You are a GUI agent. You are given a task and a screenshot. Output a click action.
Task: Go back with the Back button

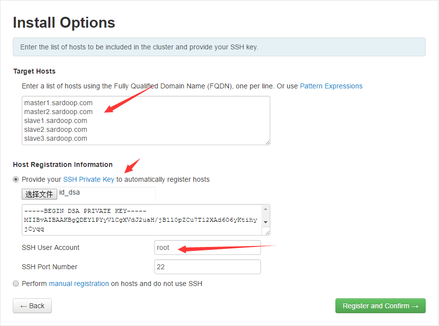click(32, 306)
